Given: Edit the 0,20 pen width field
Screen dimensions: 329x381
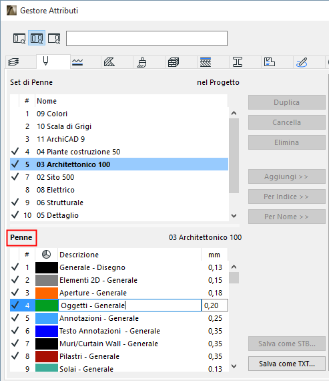Looking at the screenshot, I should (215, 305).
